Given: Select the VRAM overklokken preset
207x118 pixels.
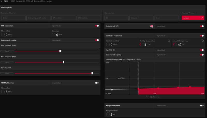Looking at the screenshot, I should [89, 18].
